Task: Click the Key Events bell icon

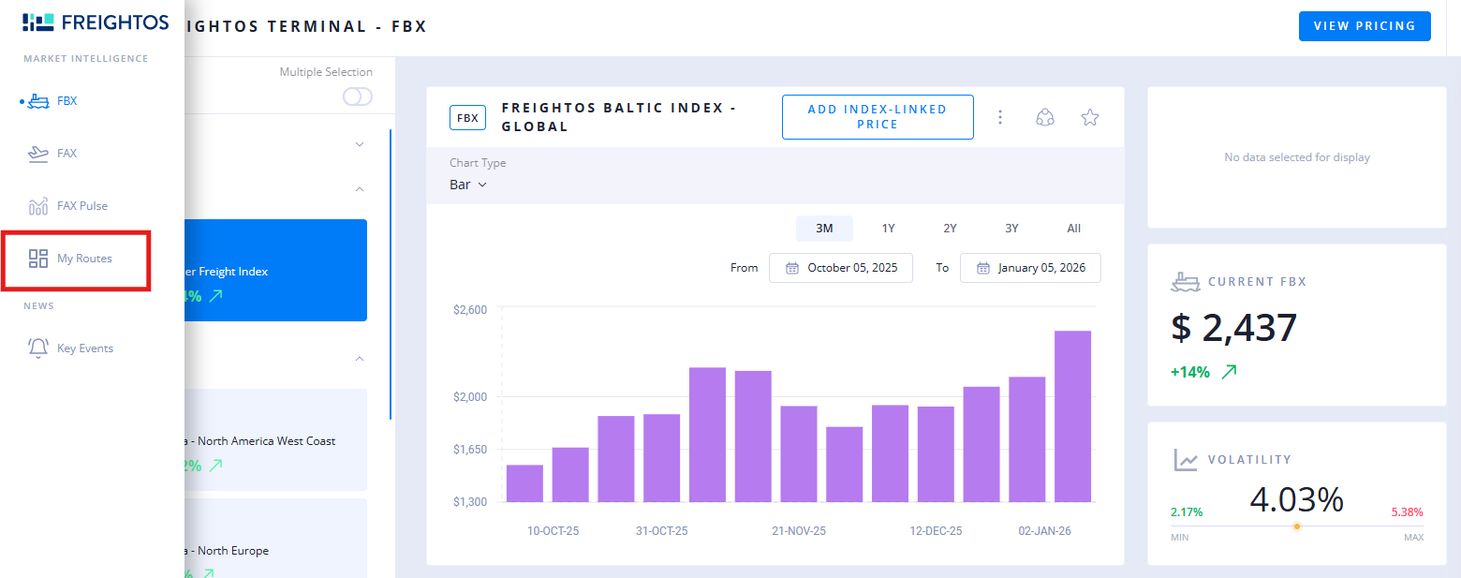Action: 38,348
